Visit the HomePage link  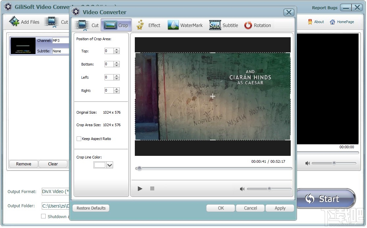click(342, 22)
